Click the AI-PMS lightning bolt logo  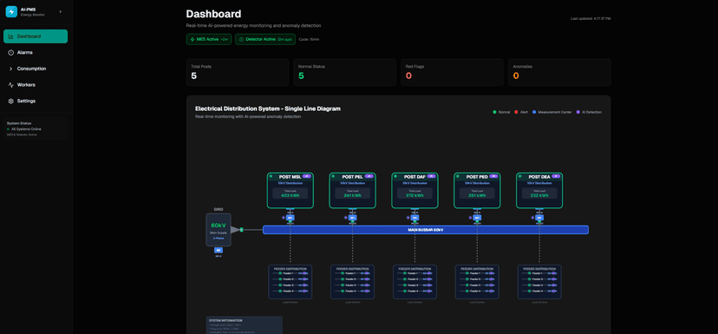click(11, 12)
